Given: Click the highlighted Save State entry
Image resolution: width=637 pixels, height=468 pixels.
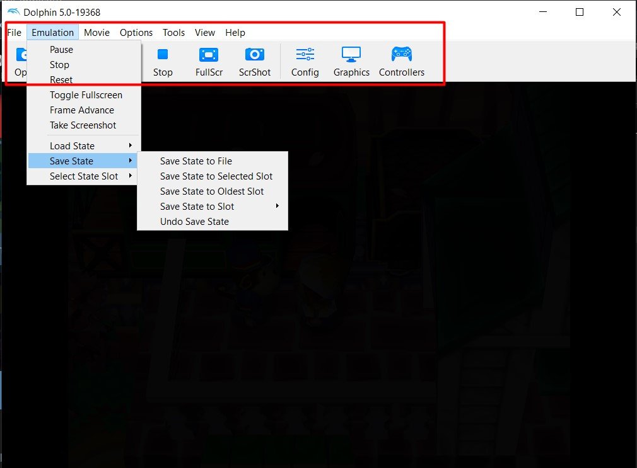Looking at the screenshot, I should [x=84, y=161].
